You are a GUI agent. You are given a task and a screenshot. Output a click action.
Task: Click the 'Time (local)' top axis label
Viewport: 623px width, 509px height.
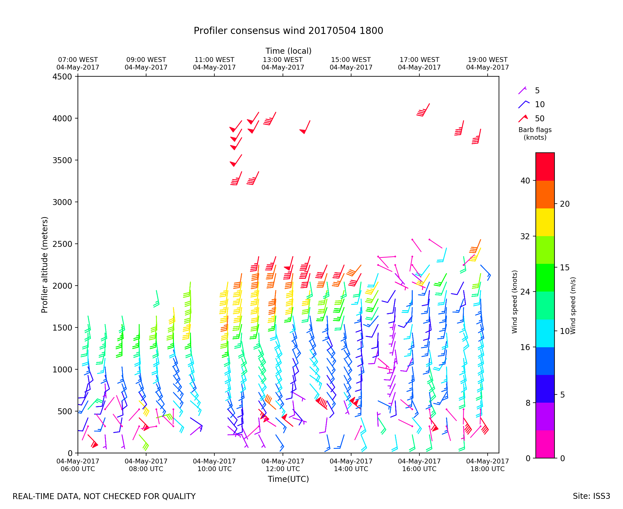288,51
